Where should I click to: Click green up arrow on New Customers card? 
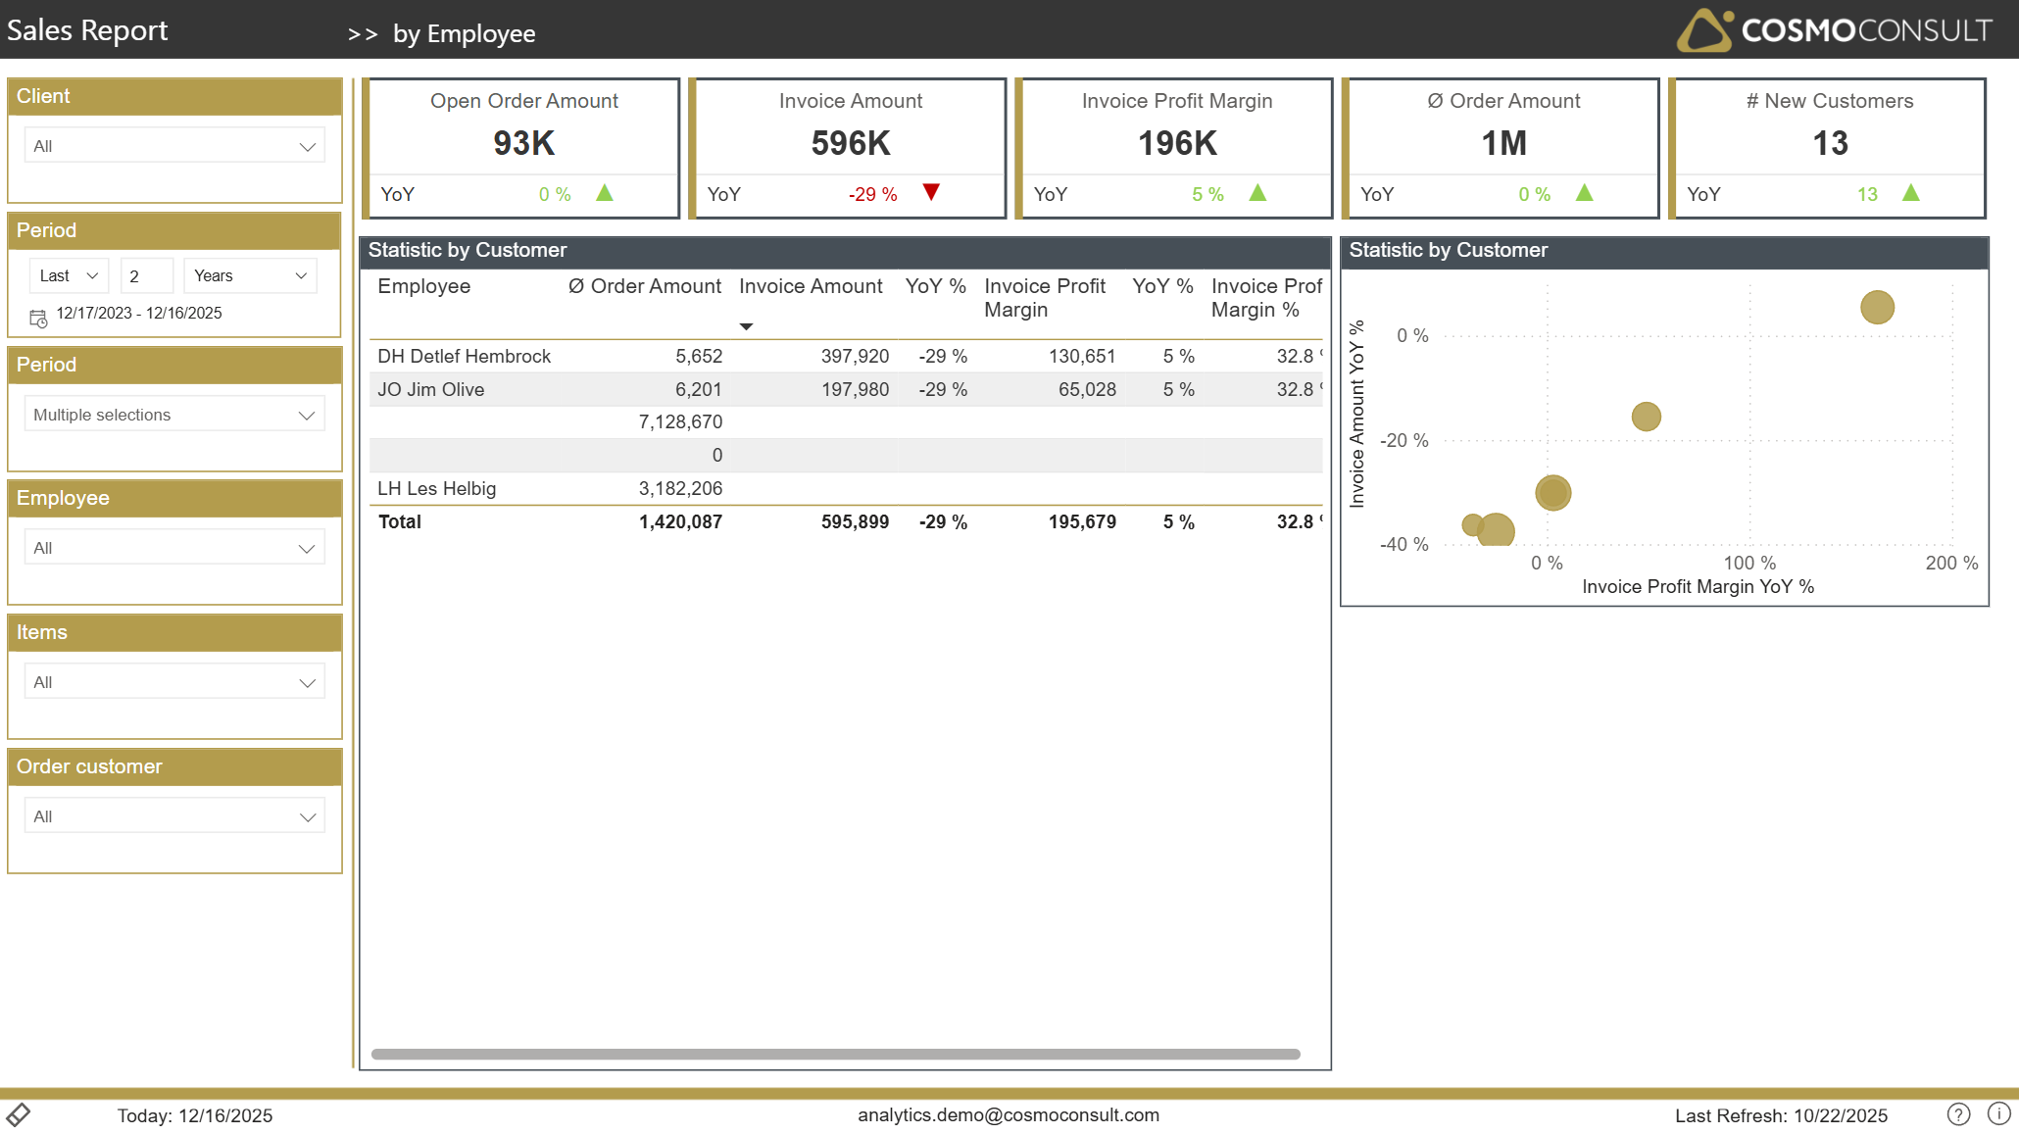1910,193
